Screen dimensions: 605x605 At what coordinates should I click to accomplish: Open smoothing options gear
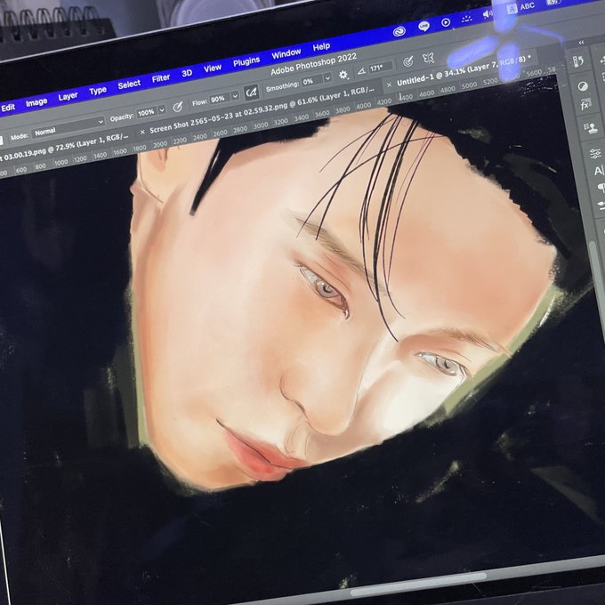coord(343,75)
